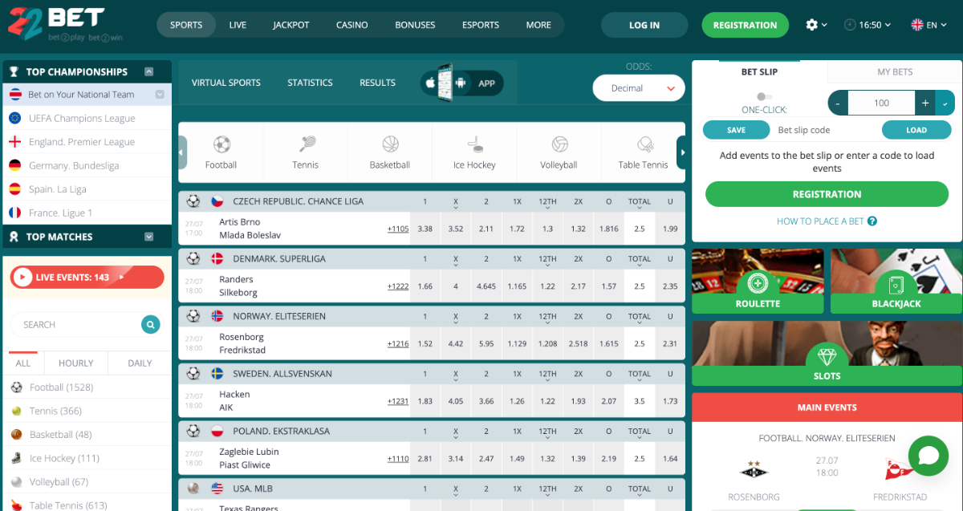Click the top Registration button
963x511 pixels.
tap(745, 25)
